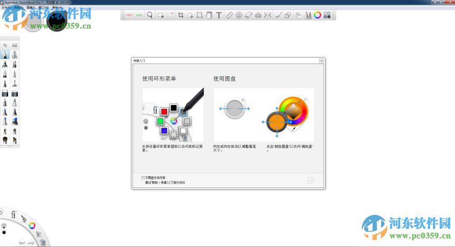This screenshot has height=247, width=455.
Task: Click the Redo arrow in the top toolbar
Action: 139,15
